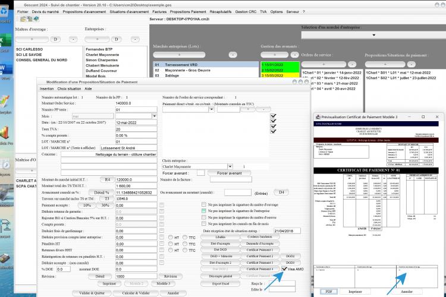446x297 pixels.
Task: Click the Date réception état de situation field
Action: pos(287,231)
